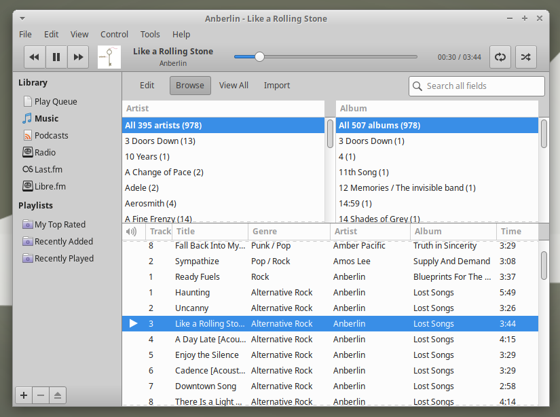This screenshot has width=560, height=417.
Task: Pause the currently playing song
Action: click(x=56, y=57)
